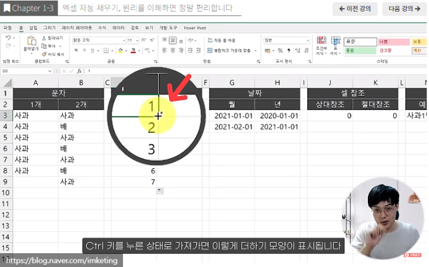Toggle underline formatting

(92, 51)
